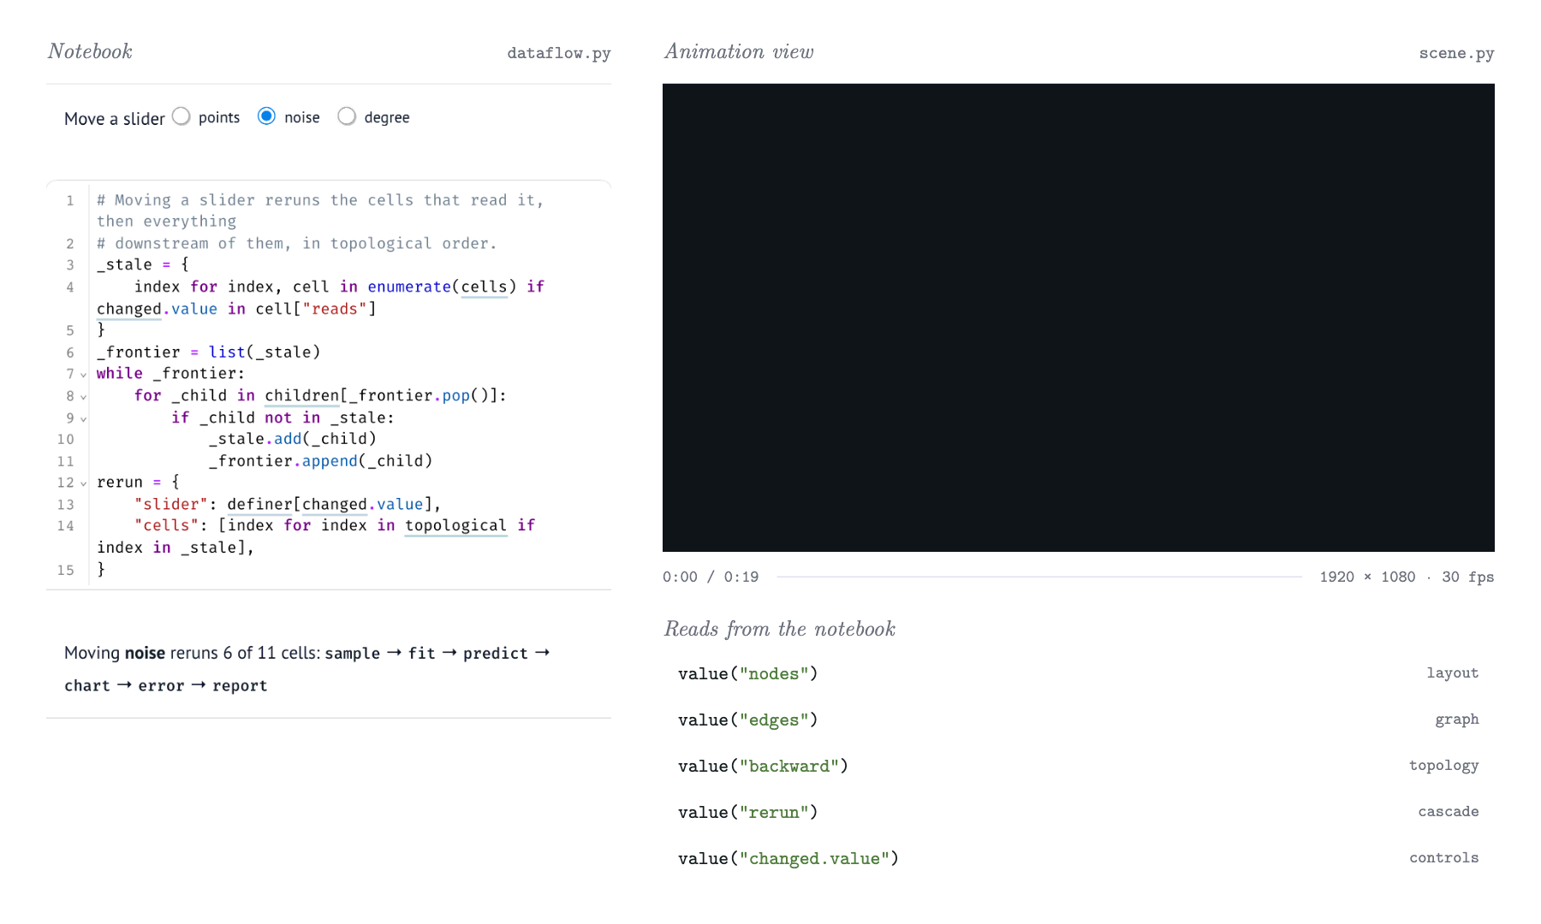Select the noise radio button

[x=267, y=116]
